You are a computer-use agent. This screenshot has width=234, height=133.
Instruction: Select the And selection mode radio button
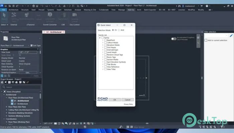[119, 30]
